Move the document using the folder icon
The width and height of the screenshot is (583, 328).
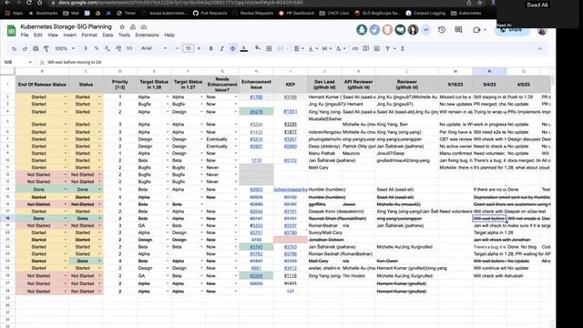coord(133,26)
